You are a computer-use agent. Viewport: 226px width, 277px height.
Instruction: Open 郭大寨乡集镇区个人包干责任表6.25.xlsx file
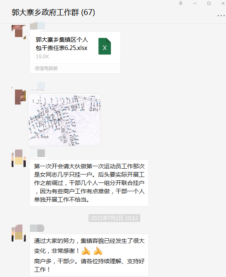75,52
